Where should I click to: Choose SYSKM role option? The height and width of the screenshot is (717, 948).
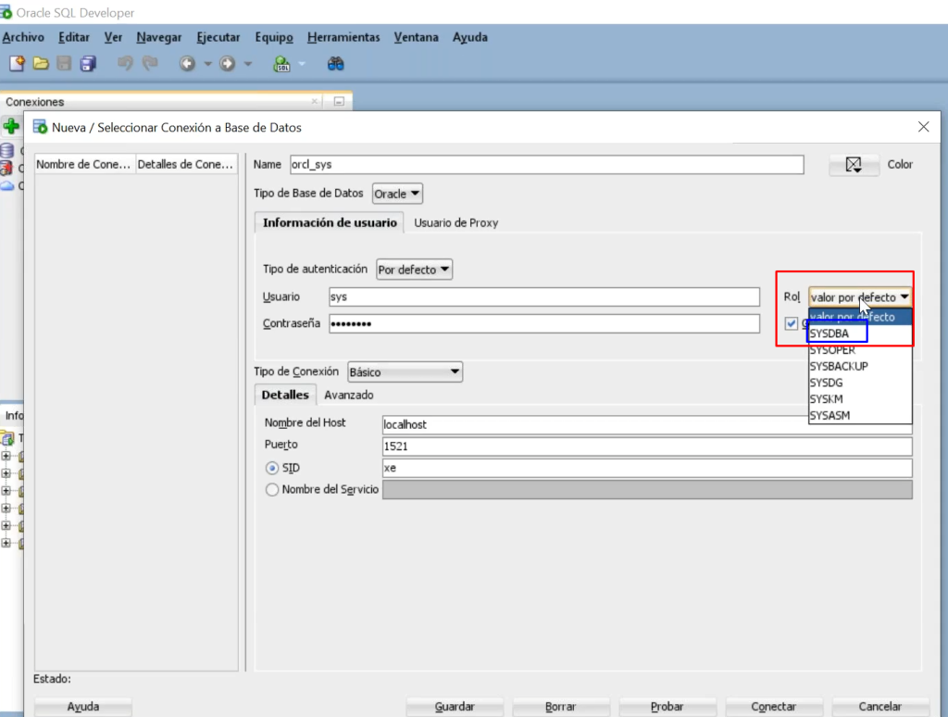click(x=860, y=398)
